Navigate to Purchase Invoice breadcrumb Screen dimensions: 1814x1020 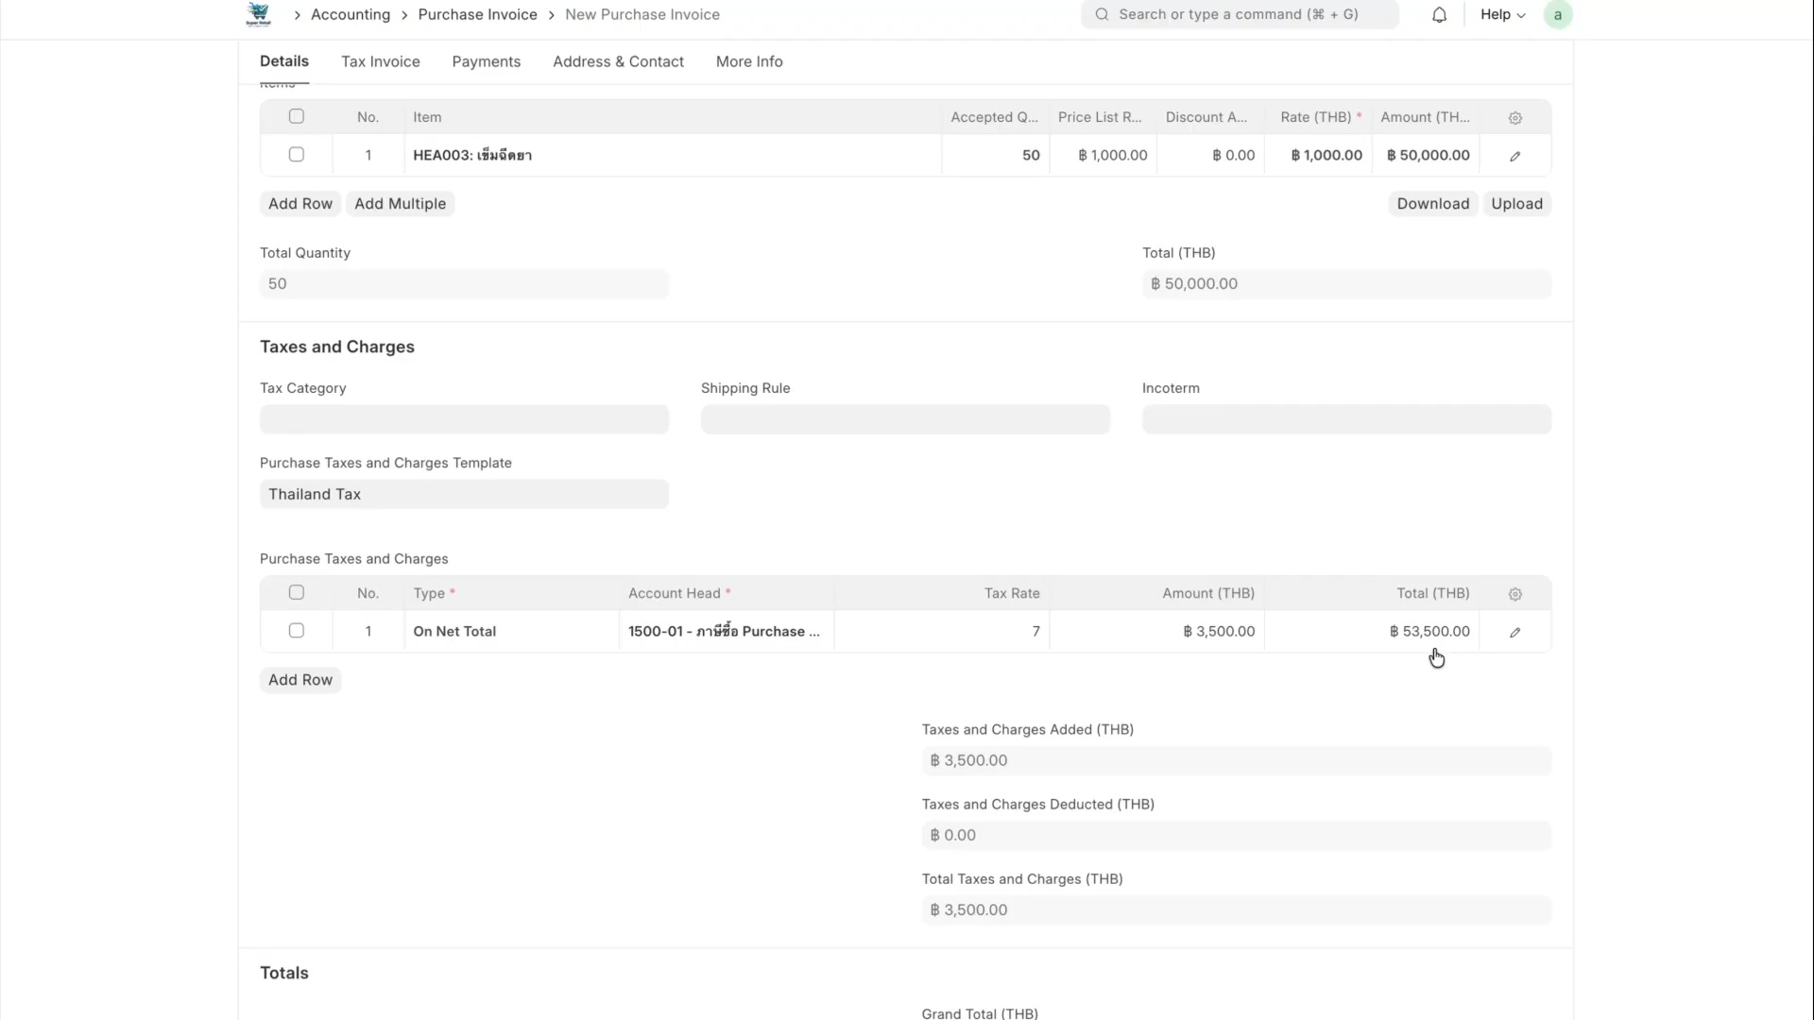[478, 14]
